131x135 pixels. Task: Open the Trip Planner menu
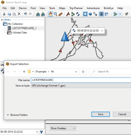coord(76,8)
